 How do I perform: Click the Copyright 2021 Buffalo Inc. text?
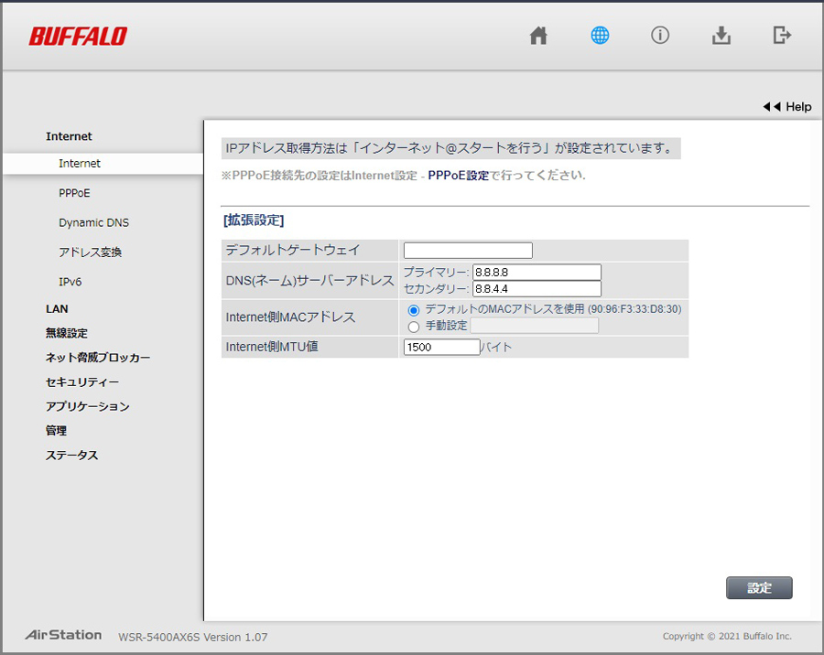(727, 636)
